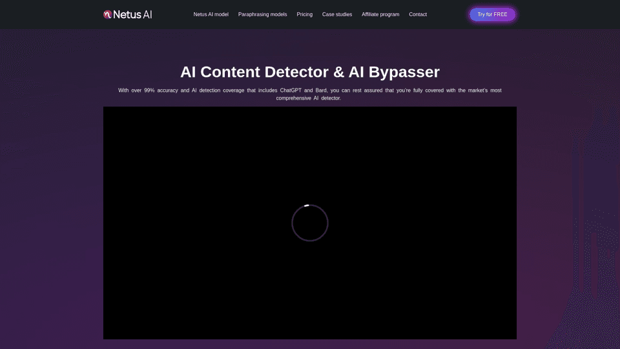Click the loading video player area
Screen dimensions: 620x349
click(309, 223)
